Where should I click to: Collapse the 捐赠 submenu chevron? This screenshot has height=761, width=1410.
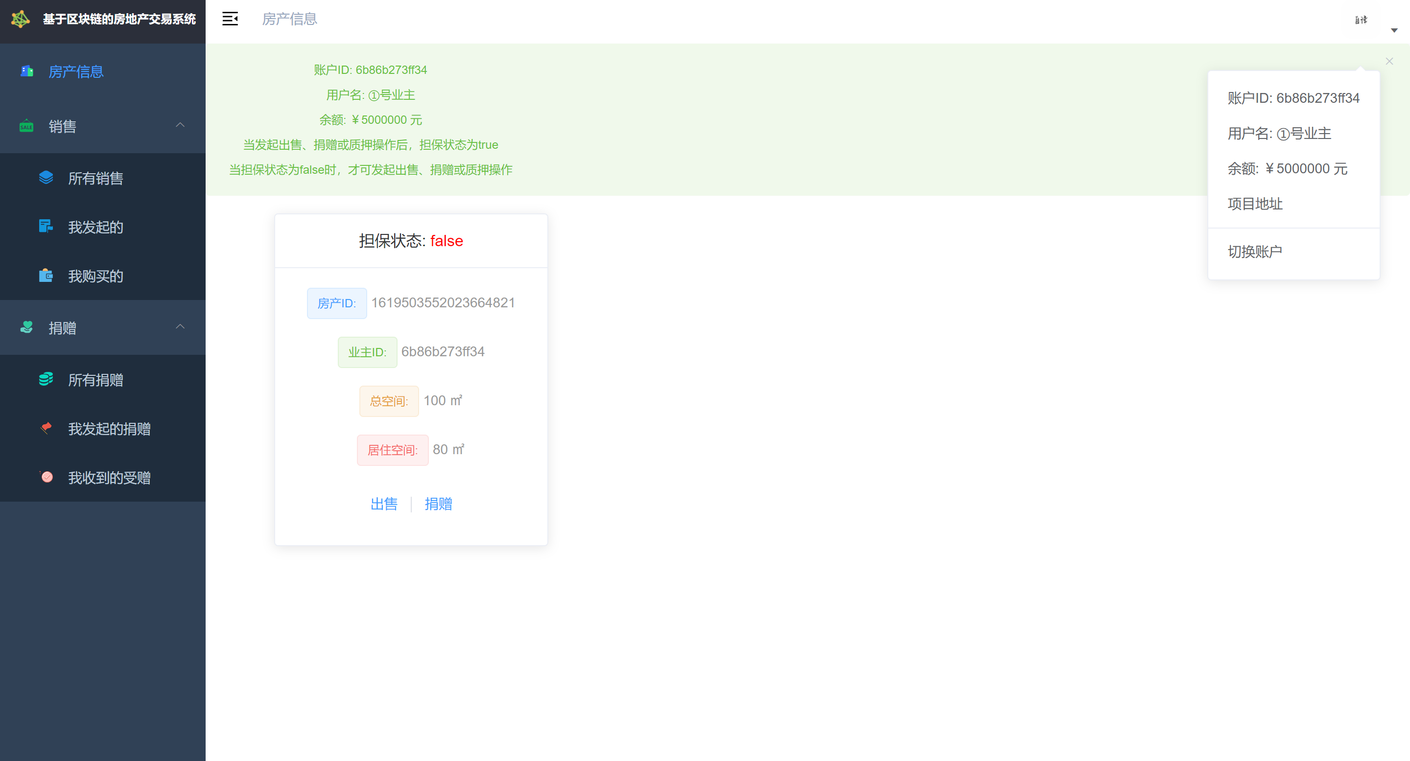(x=180, y=327)
